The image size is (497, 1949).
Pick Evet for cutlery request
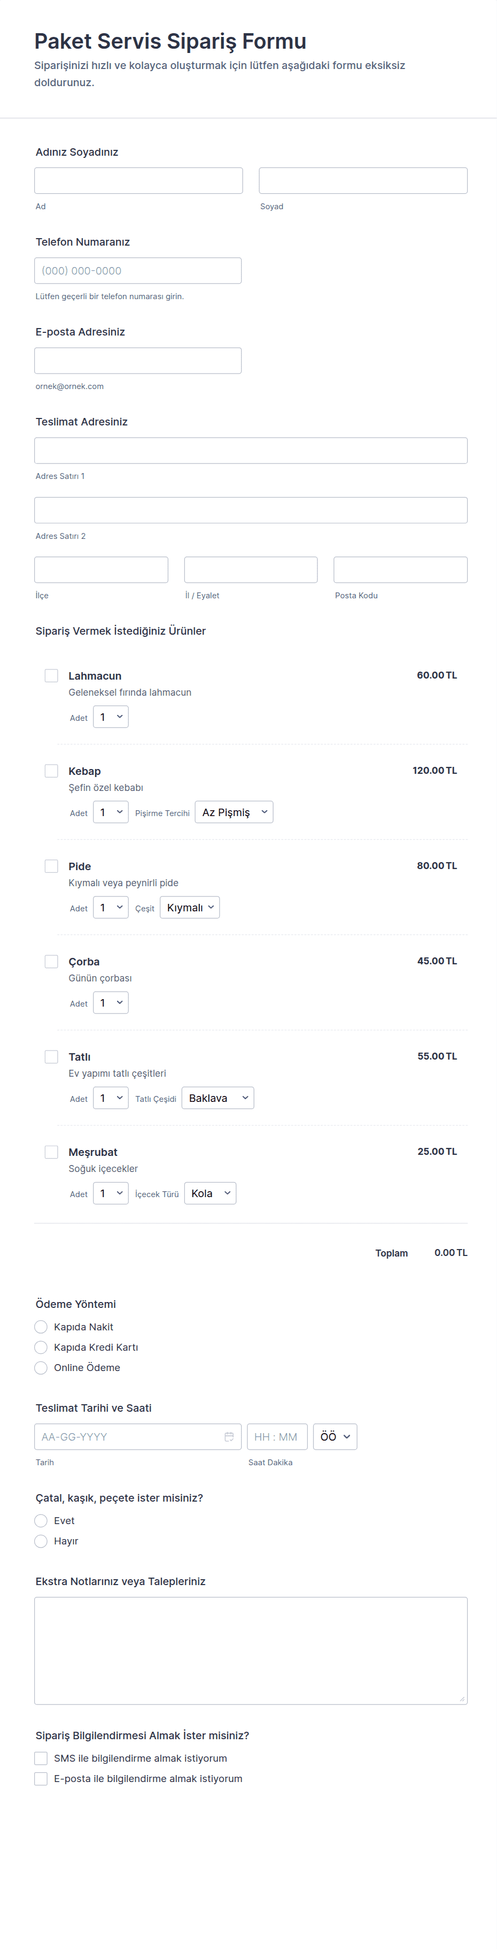point(42,1521)
